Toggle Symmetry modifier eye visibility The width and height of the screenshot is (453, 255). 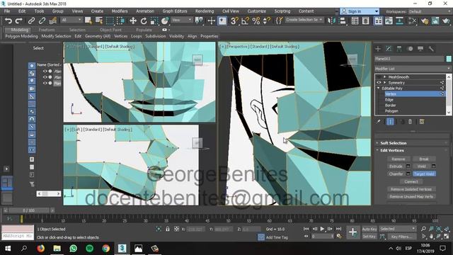point(379,83)
